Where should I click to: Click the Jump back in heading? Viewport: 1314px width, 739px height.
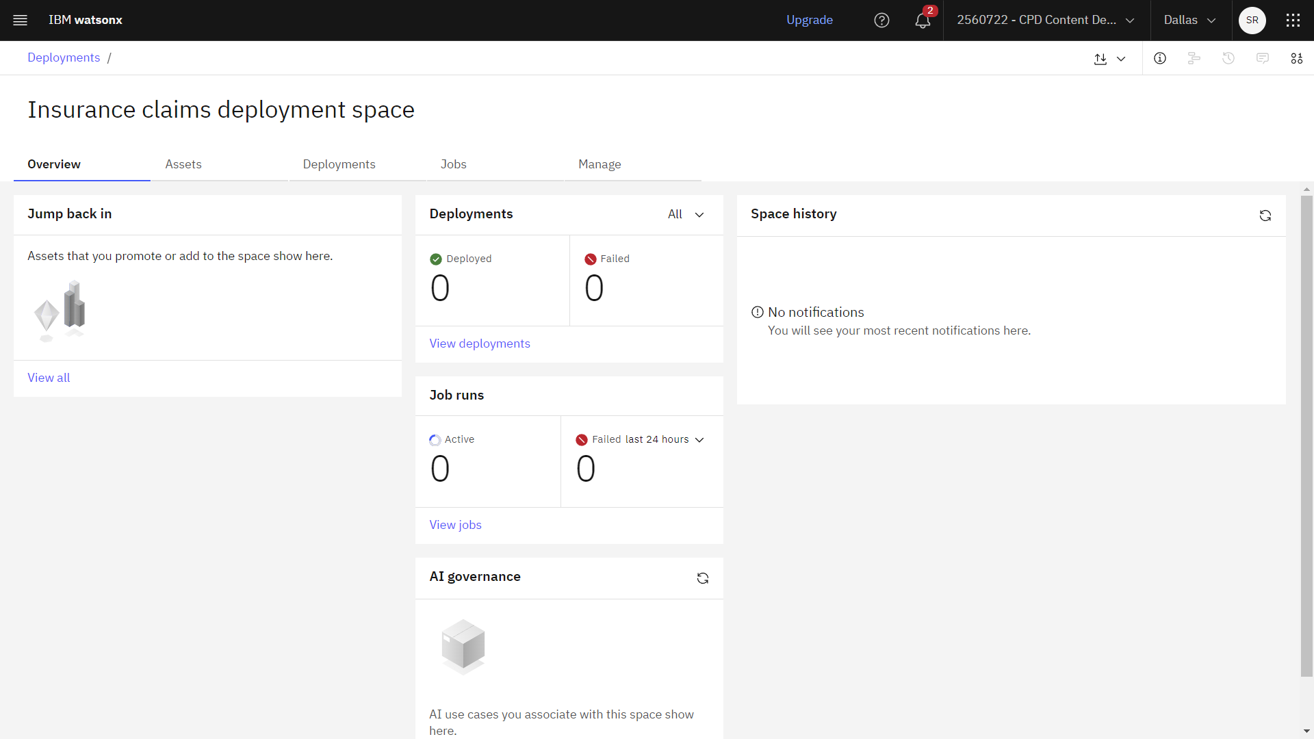(x=69, y=213)
